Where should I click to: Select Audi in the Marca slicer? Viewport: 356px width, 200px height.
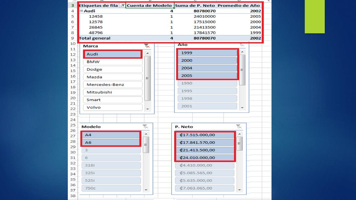(113, 54)
